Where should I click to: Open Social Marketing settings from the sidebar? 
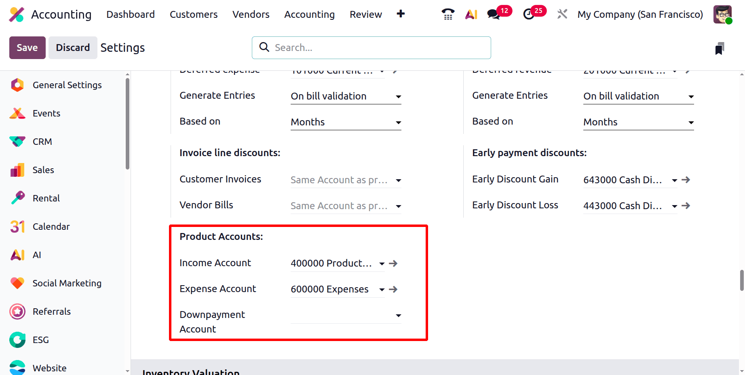coord(67,283)
